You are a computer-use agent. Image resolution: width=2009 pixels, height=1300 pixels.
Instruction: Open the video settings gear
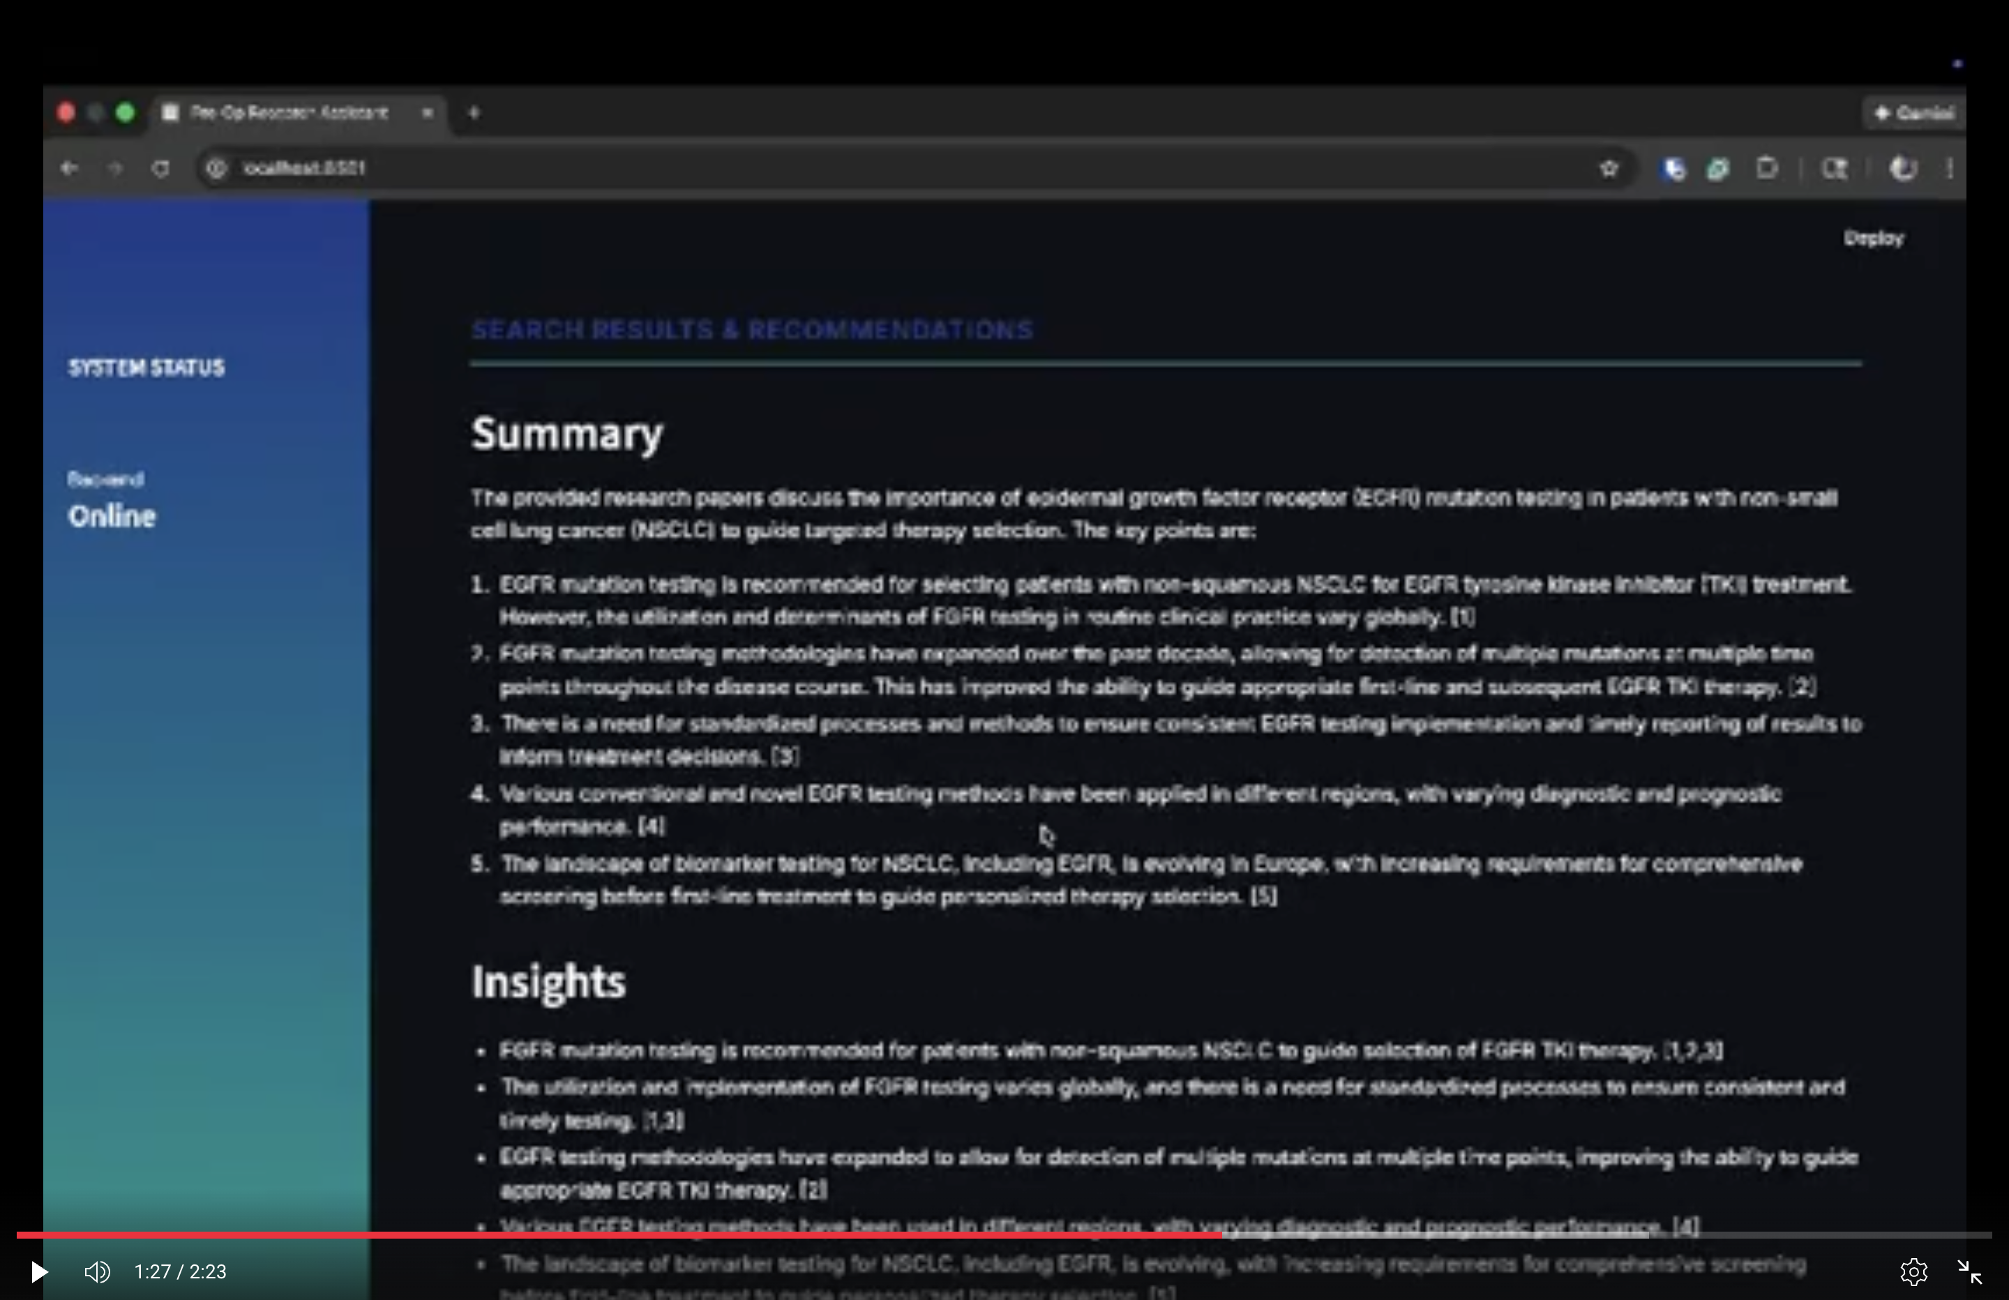1913,1271
